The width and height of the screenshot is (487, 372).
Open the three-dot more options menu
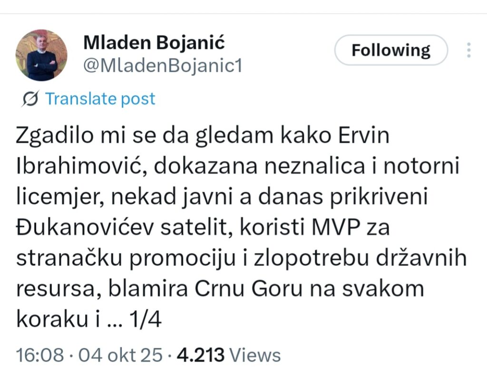469,50
